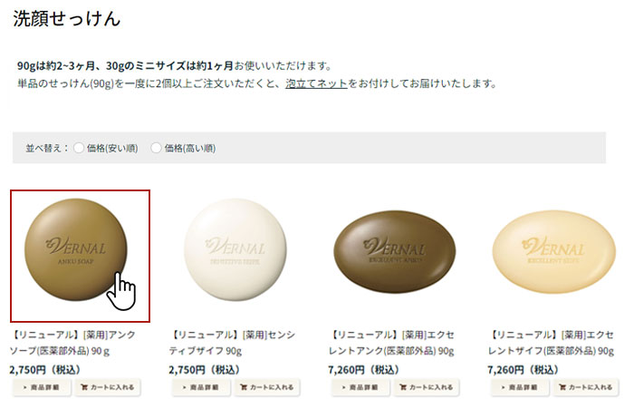Open 商品詳細 for エクセレントザイフ 90g
Screen dimensions: 634x408
point(520,387)
